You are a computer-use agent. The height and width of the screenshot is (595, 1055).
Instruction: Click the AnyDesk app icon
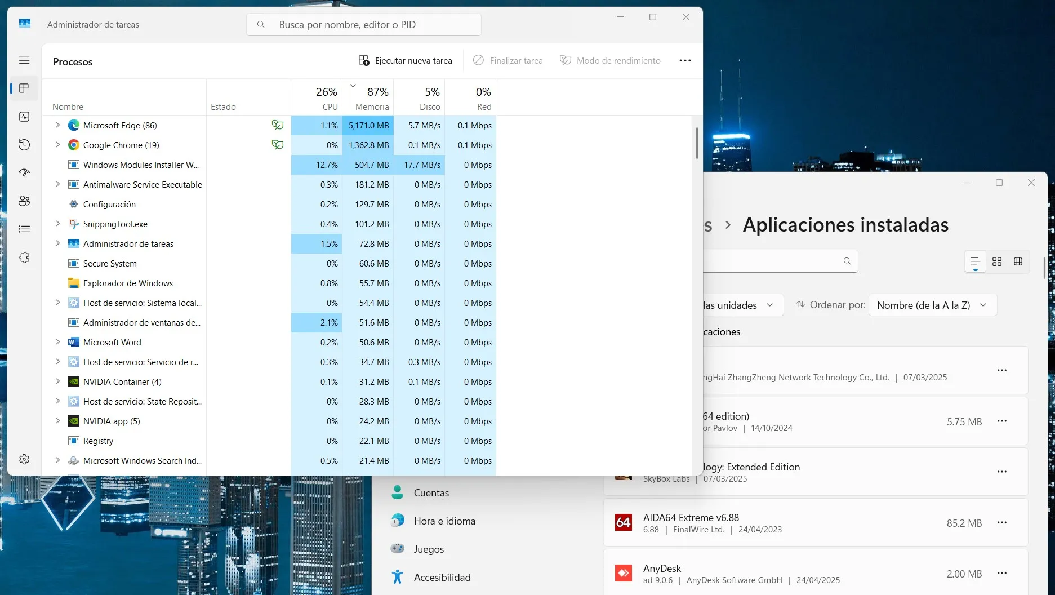coord(624,573)
